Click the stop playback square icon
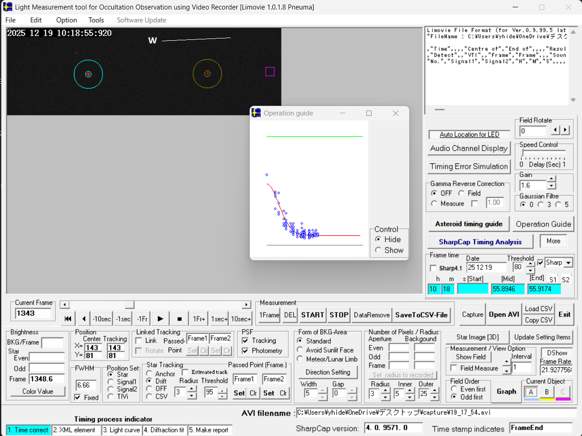This screenshot has height=436, width=582. pos(179,319)
